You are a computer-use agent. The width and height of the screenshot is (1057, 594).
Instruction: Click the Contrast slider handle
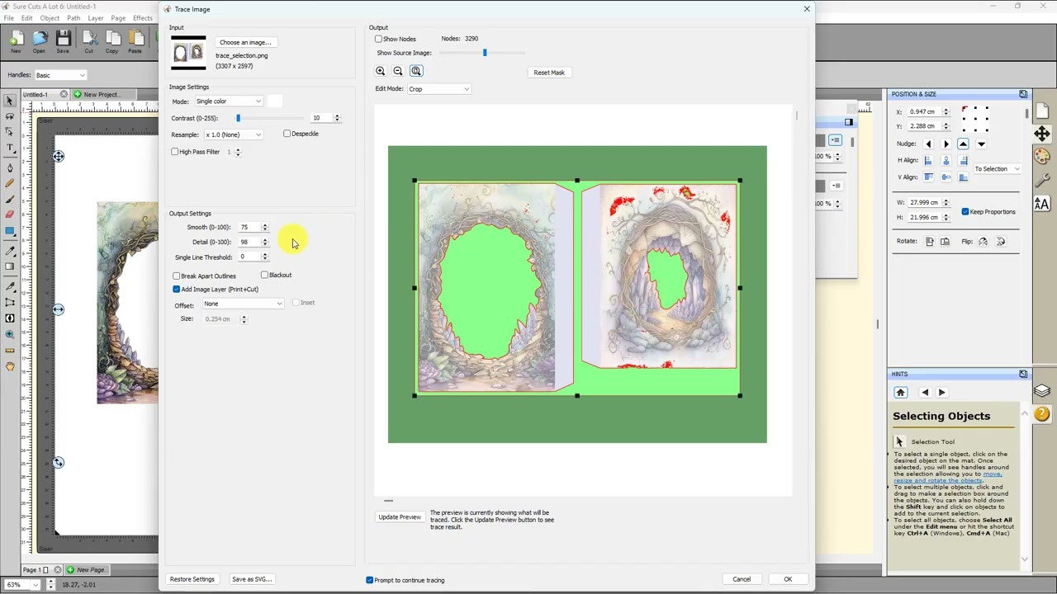tap(238, 118)
